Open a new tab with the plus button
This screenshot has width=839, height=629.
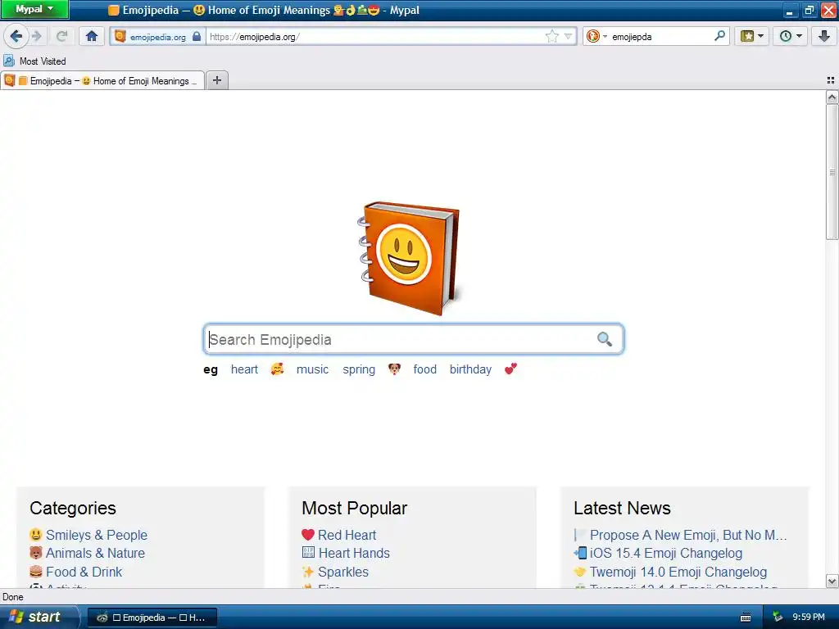(x=216, y=80)
